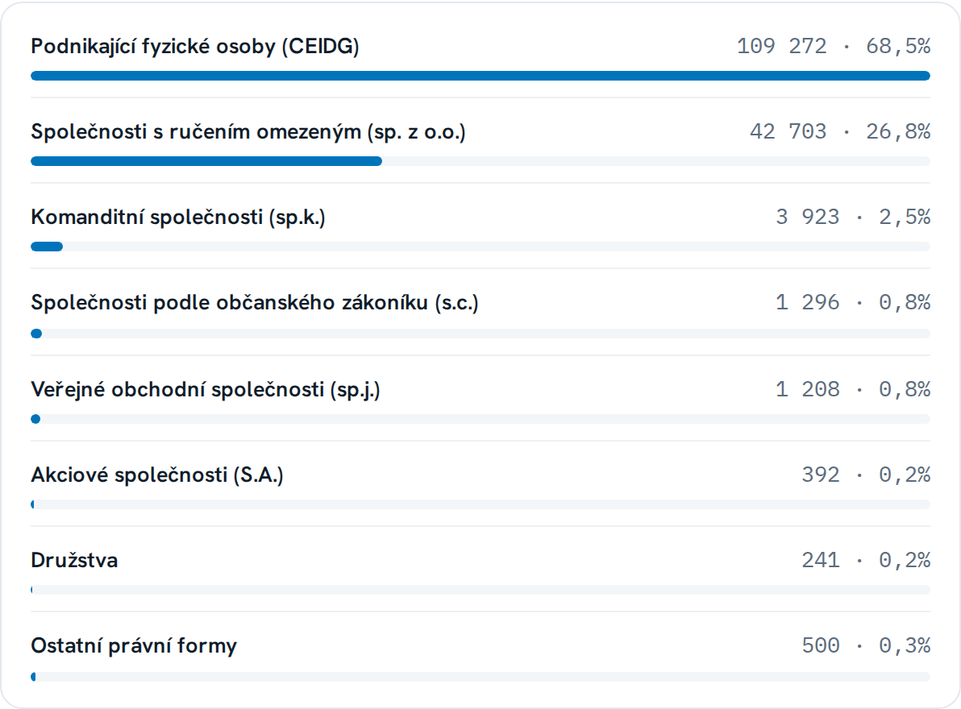Click 'Společnosti s ručením omezeným (sp. z o.o.)' label

248,132
